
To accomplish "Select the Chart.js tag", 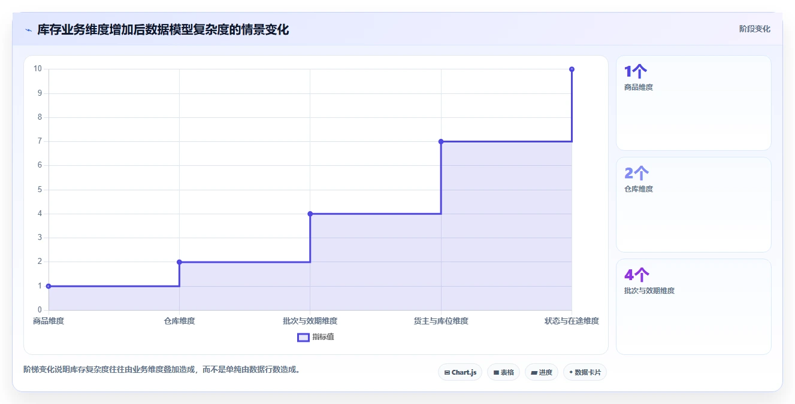I will pyautogui.click(x=460, y=372).
